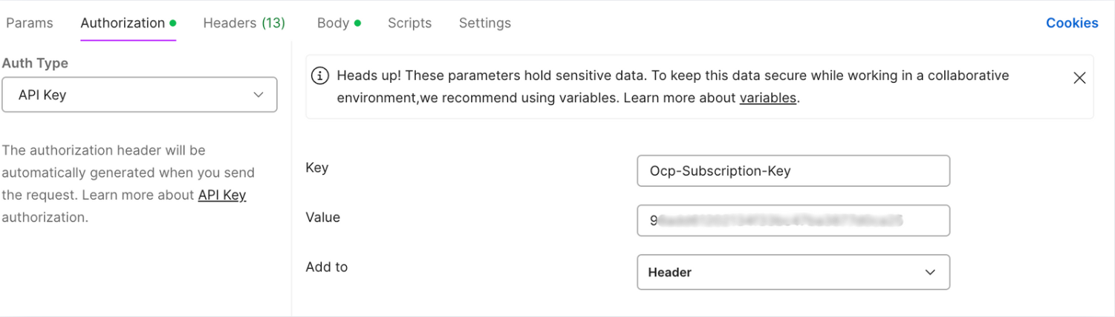
Task: Select the Authorization tab
Action: (123, 23)
